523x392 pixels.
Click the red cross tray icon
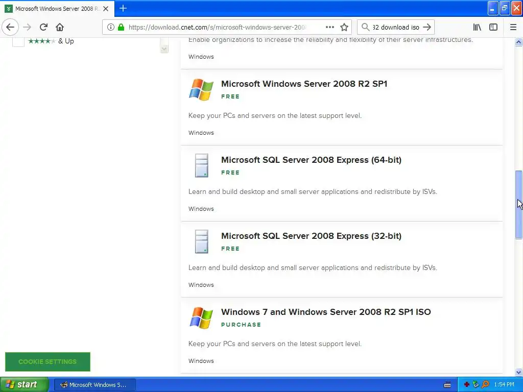click(467, 385)
